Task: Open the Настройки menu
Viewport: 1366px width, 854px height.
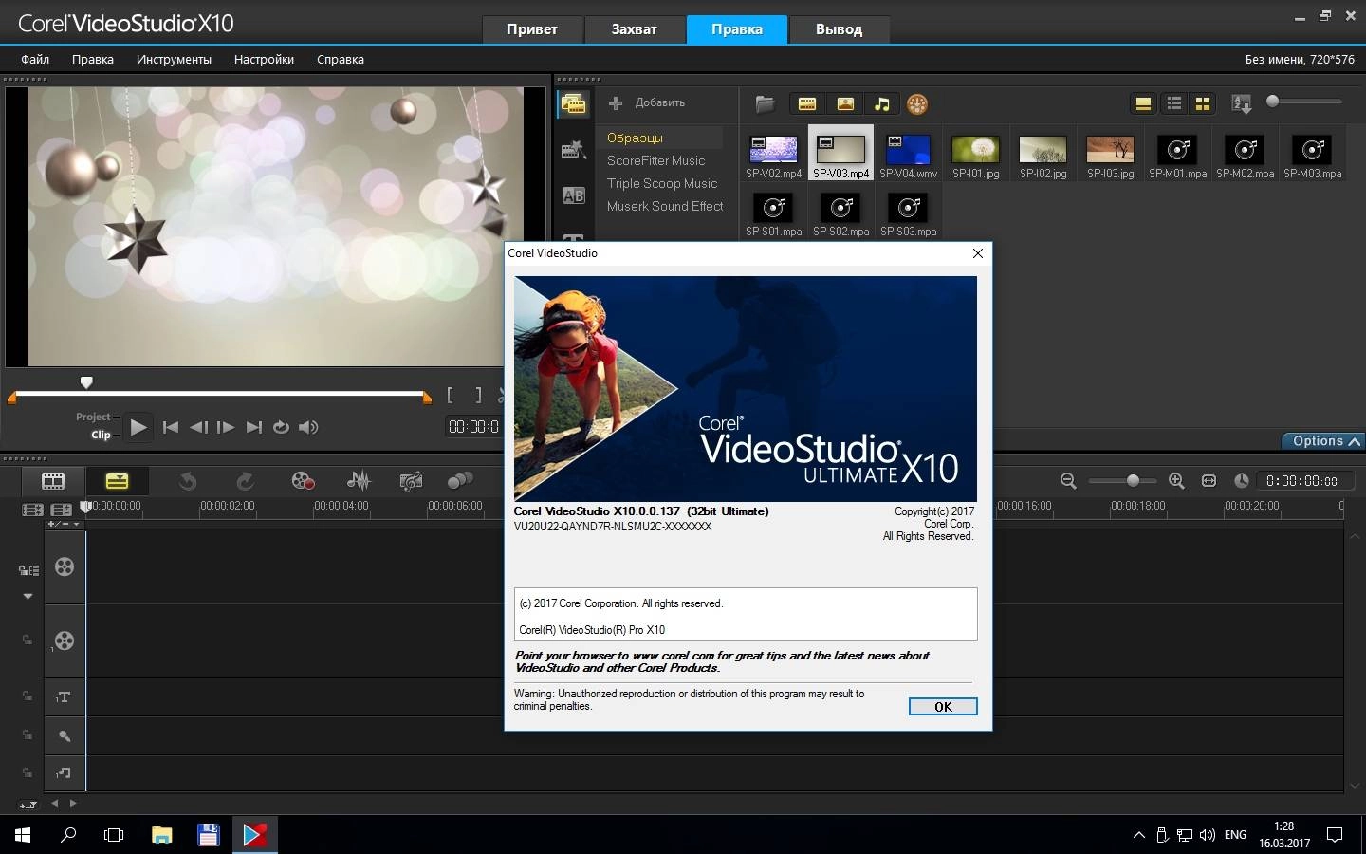Action: pos(263,59)
